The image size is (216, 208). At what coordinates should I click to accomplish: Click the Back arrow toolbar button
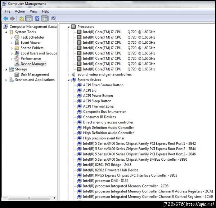[x=6, y=18]
